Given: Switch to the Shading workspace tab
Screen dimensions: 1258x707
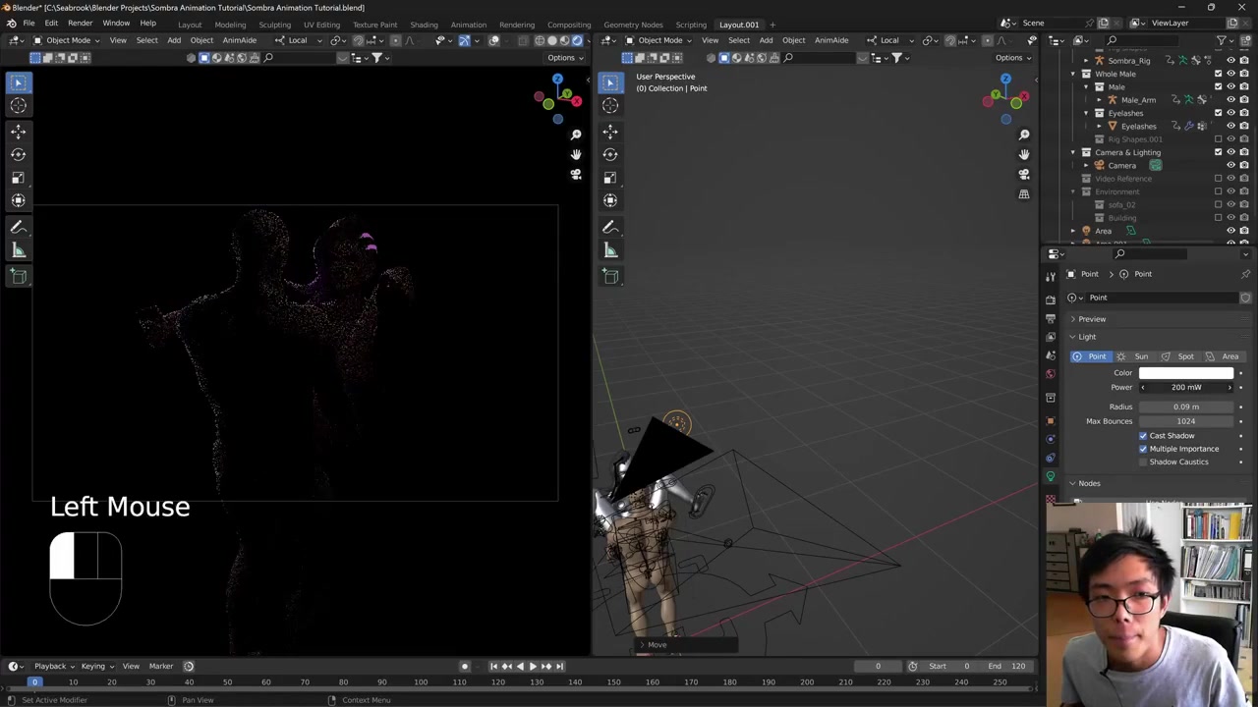Looking at the screenshot, I should point(424,25).
